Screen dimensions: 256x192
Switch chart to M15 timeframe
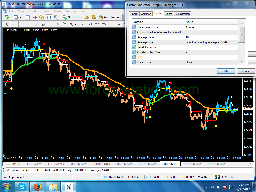[97, 24]
